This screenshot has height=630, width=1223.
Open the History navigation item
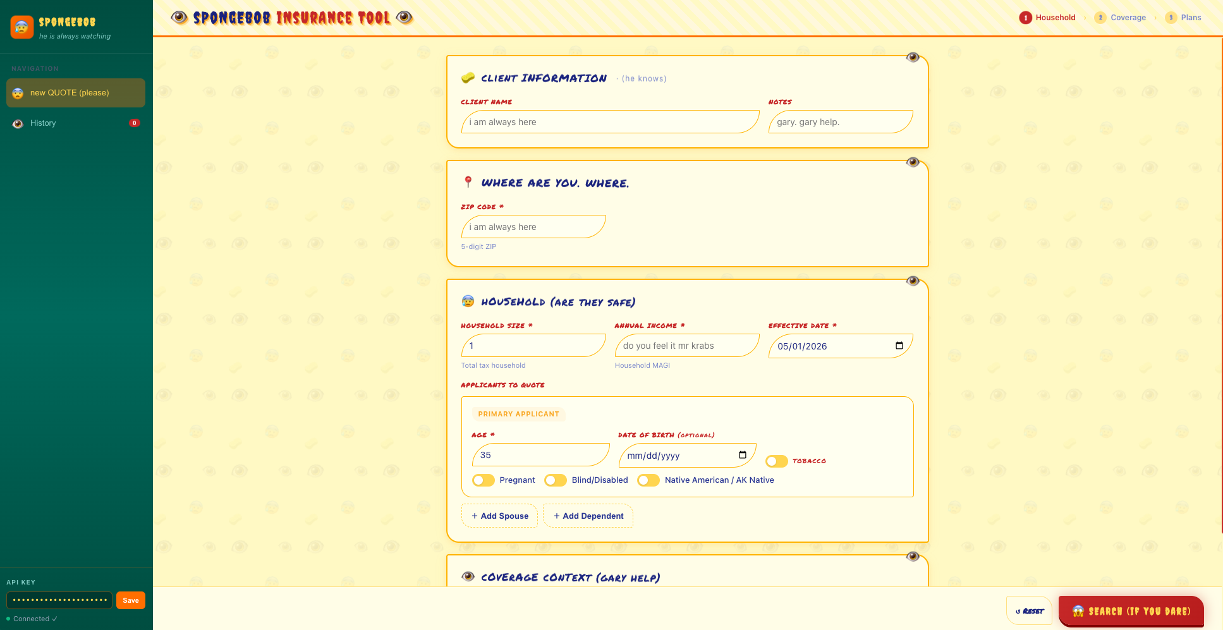pos(76,123)
